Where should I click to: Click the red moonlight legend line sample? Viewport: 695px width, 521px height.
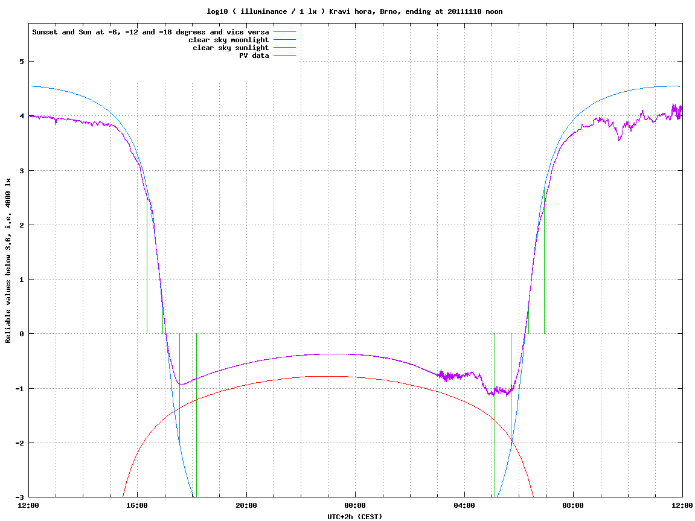284,40
